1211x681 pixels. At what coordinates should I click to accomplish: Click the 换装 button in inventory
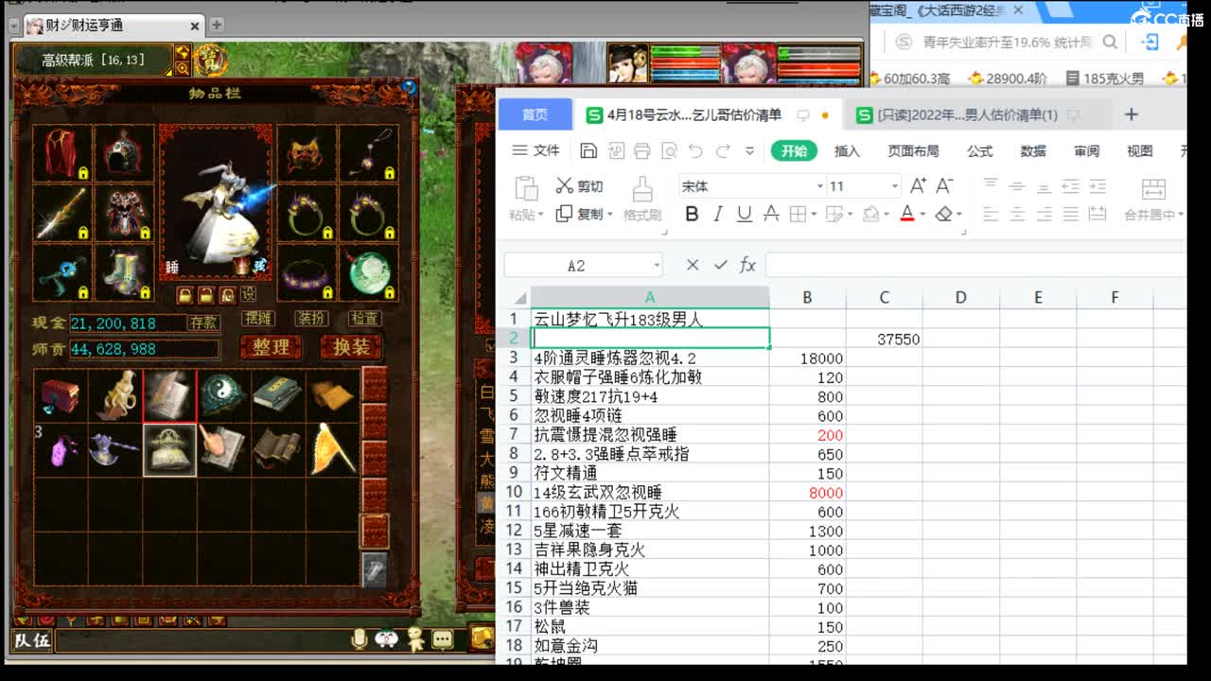[x=351, y=347]
